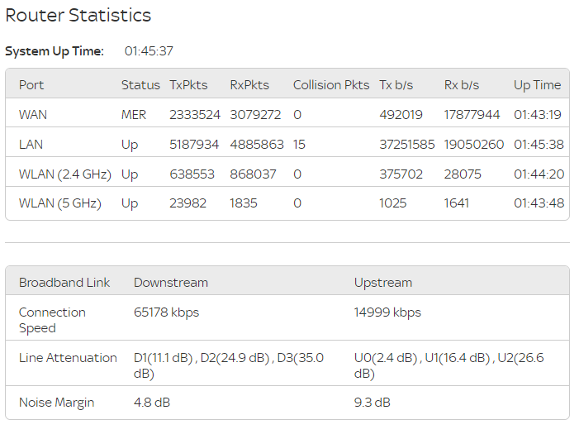Click the Line Attenuation row label

click(68, 358)
